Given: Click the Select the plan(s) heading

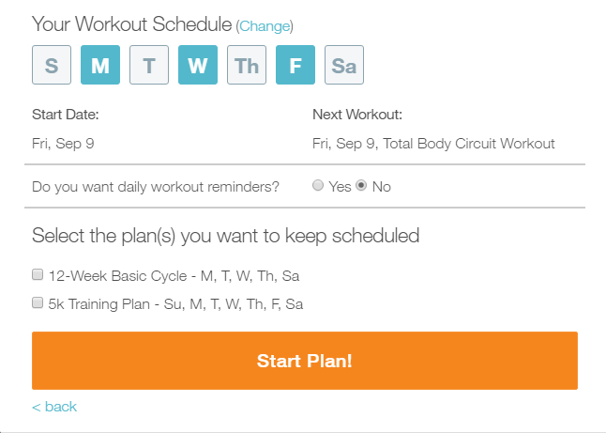Looking at the screenshot, I should [x=225, y=235].
